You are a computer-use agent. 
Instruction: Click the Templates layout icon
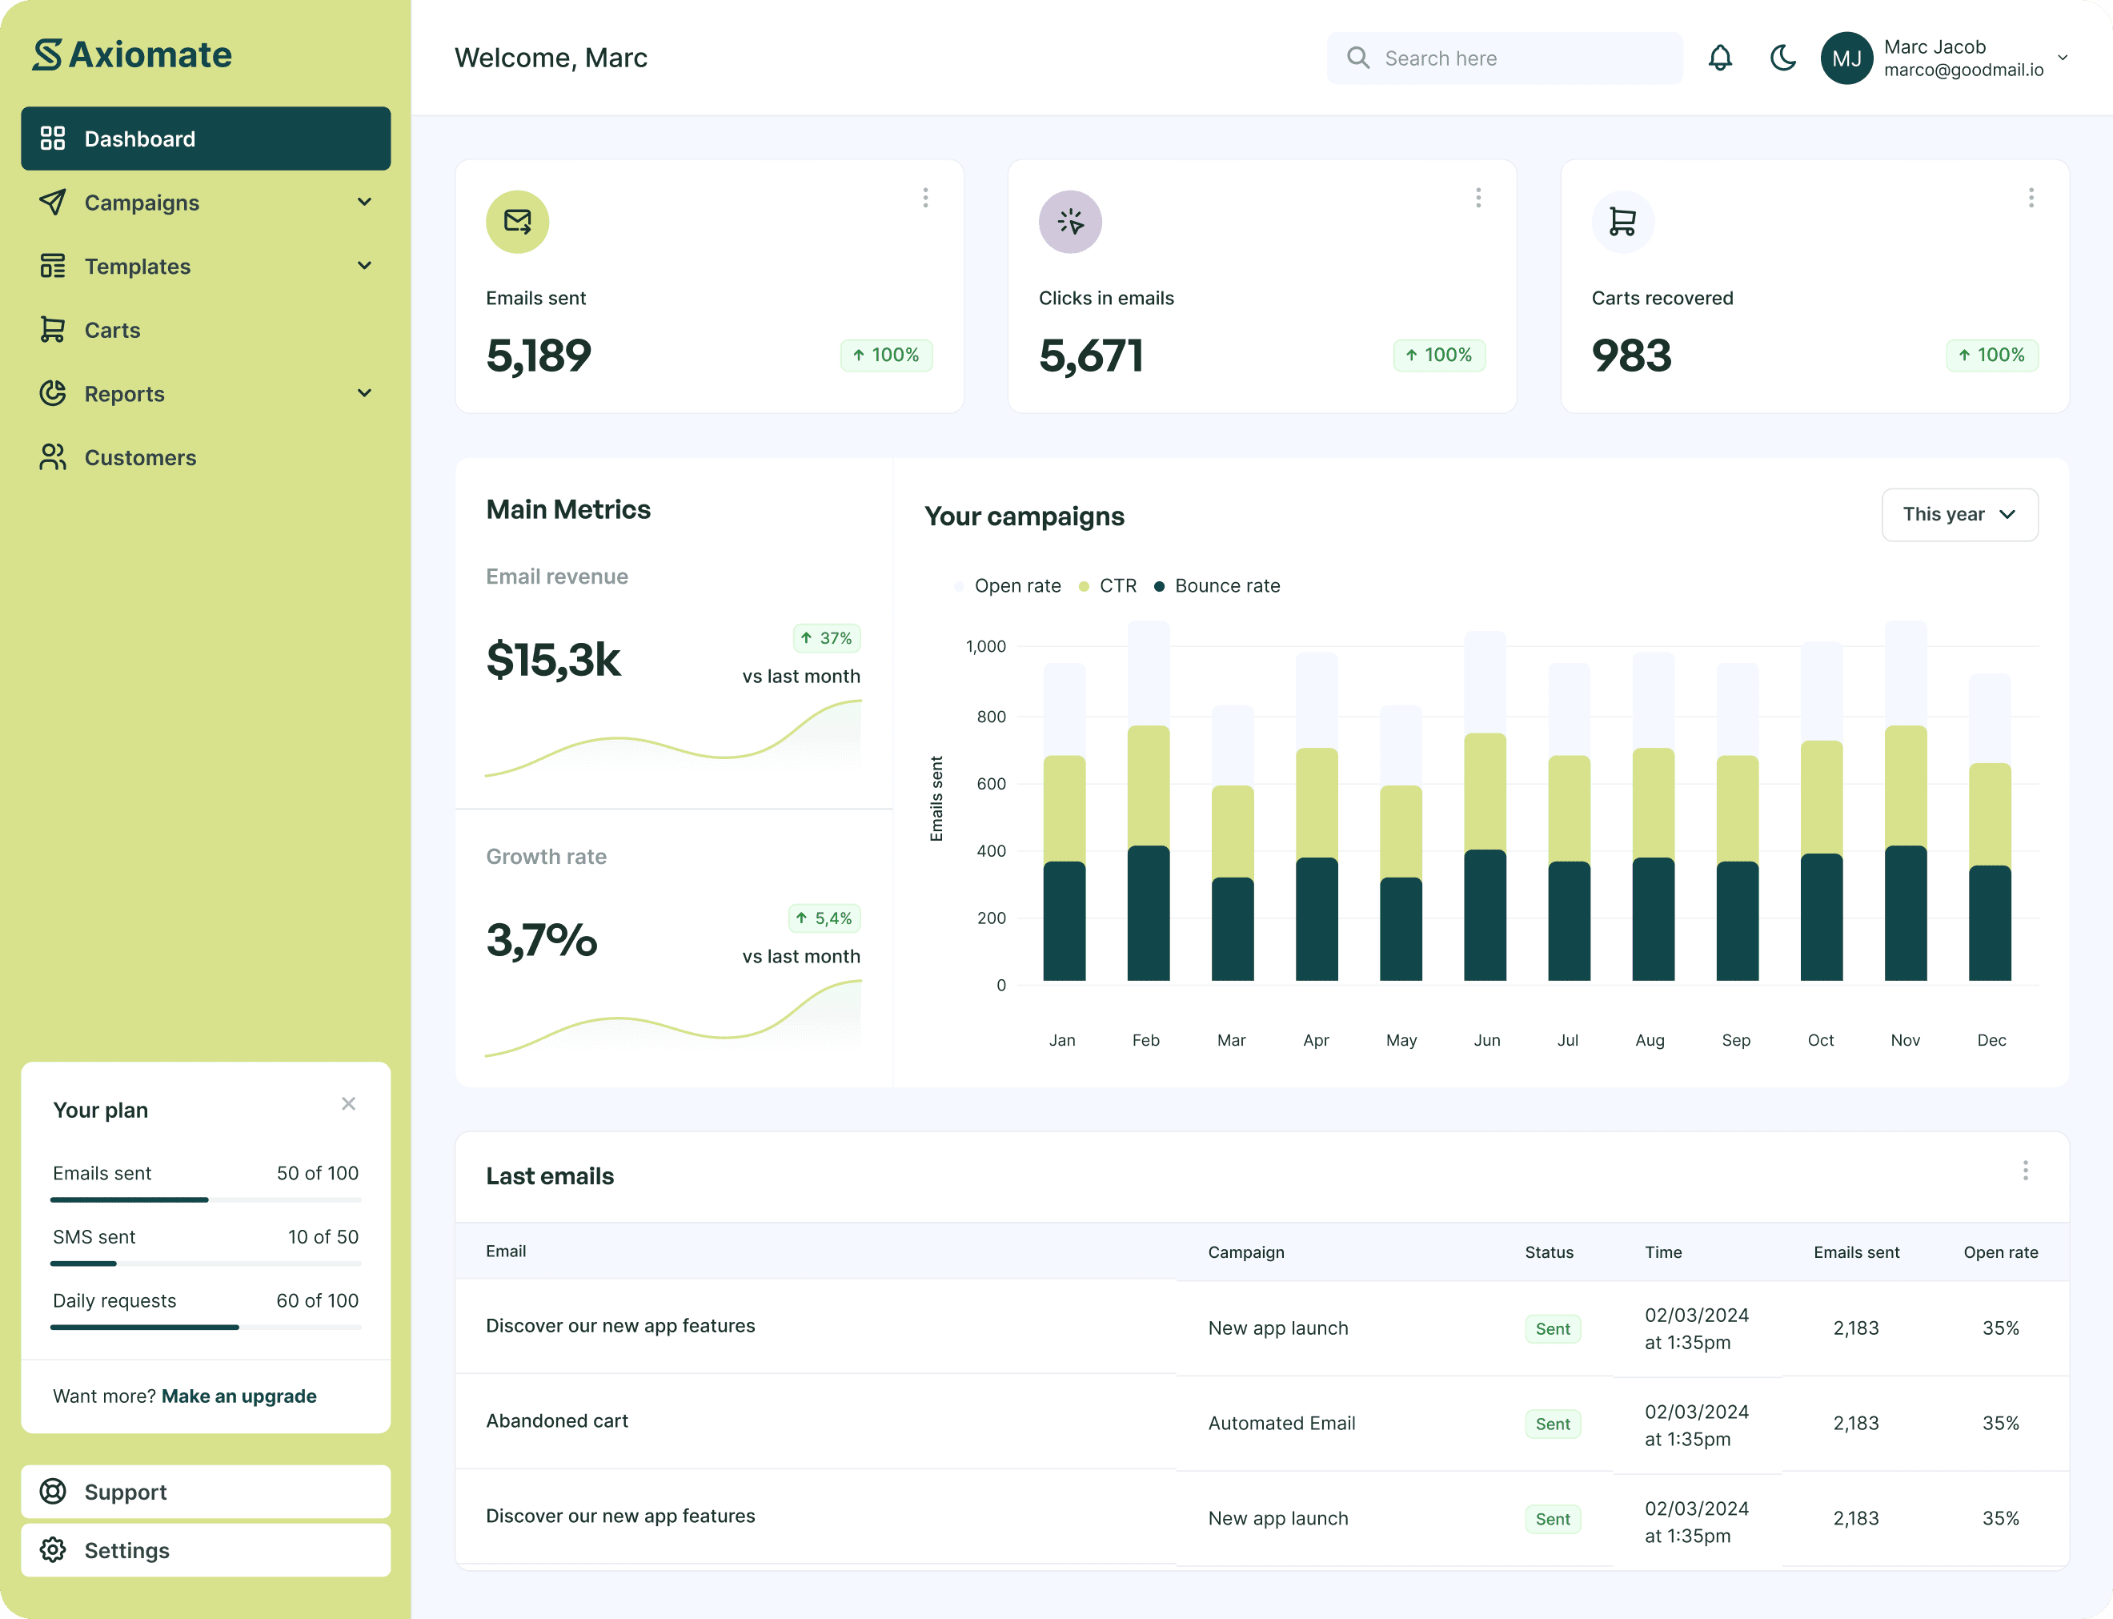(53, 266)
